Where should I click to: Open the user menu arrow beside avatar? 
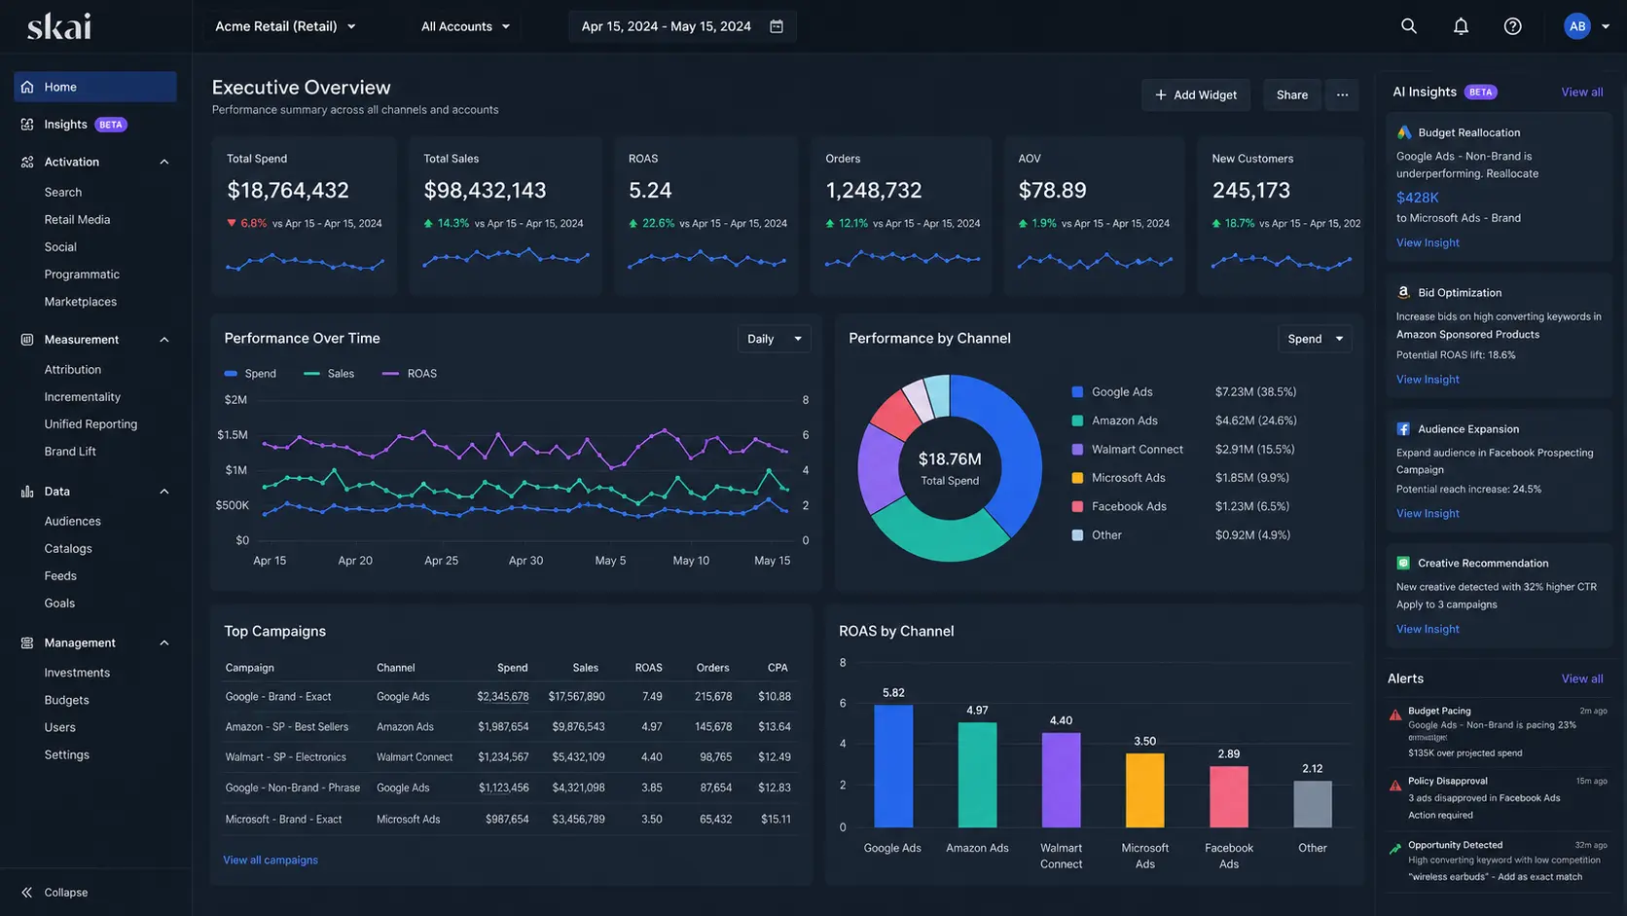coord(1606,26)
